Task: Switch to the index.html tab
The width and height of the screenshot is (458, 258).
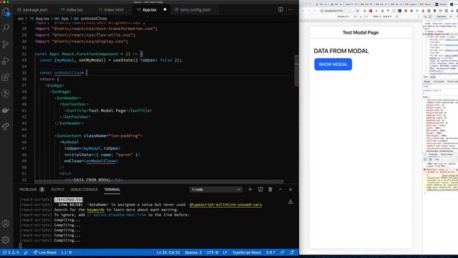Action: pyautogui.click(x=111, y=9)
